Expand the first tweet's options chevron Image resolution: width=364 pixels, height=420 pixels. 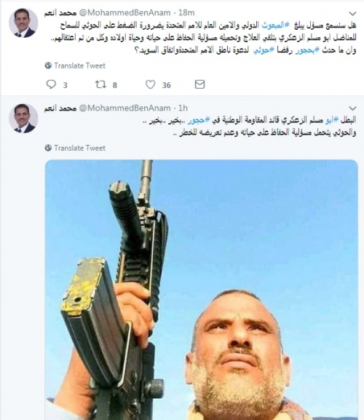352,13
